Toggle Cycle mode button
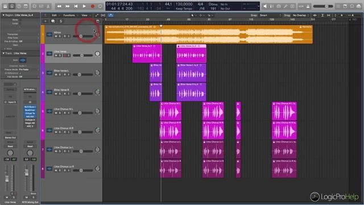 pos(100,6)
